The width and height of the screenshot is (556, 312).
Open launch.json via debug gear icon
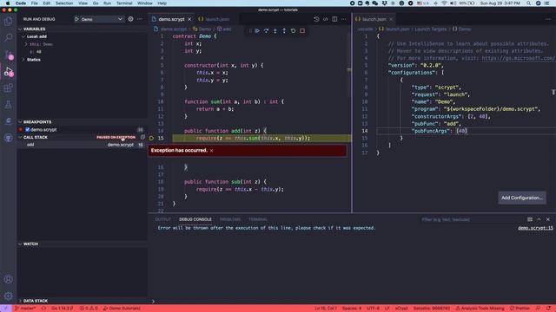130,19
